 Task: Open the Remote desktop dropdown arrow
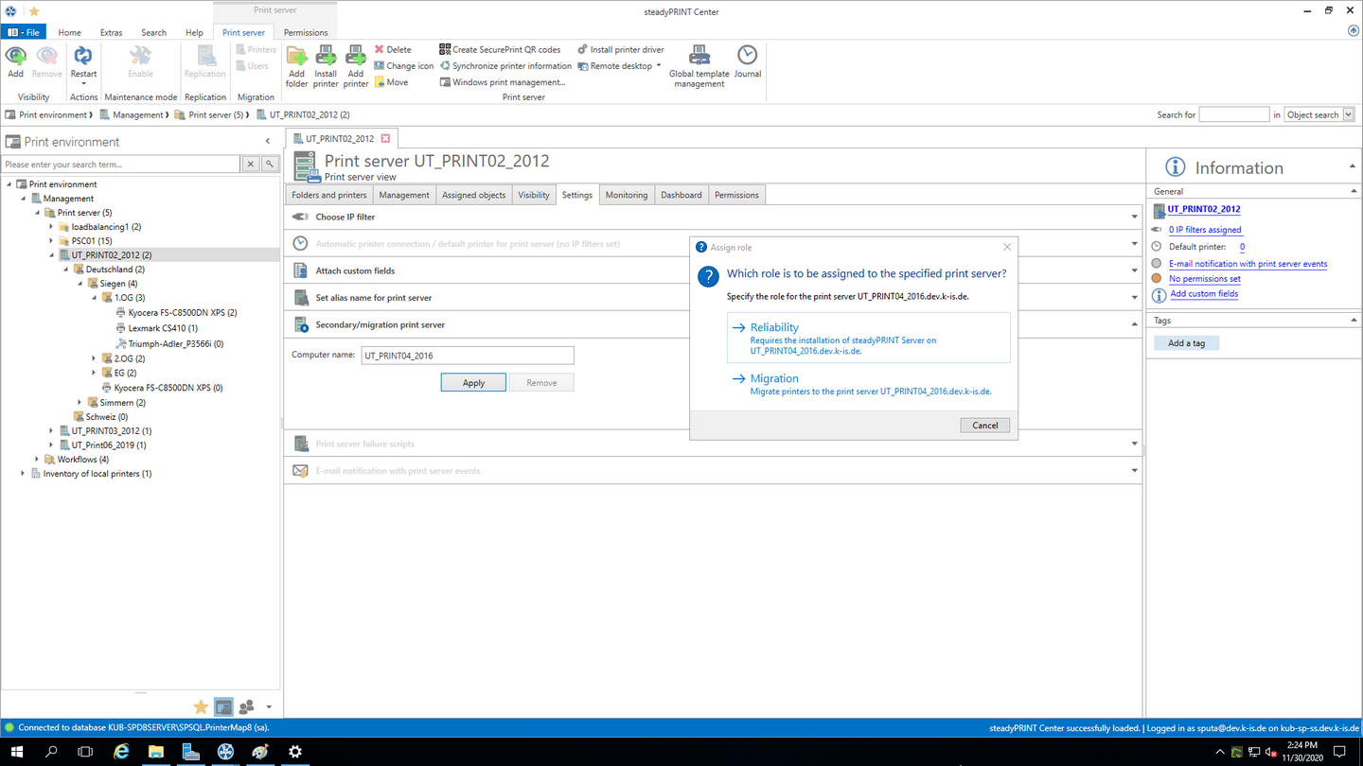(659, 66)
